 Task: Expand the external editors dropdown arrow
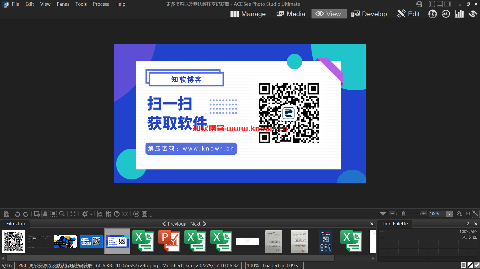pos(91,214)
